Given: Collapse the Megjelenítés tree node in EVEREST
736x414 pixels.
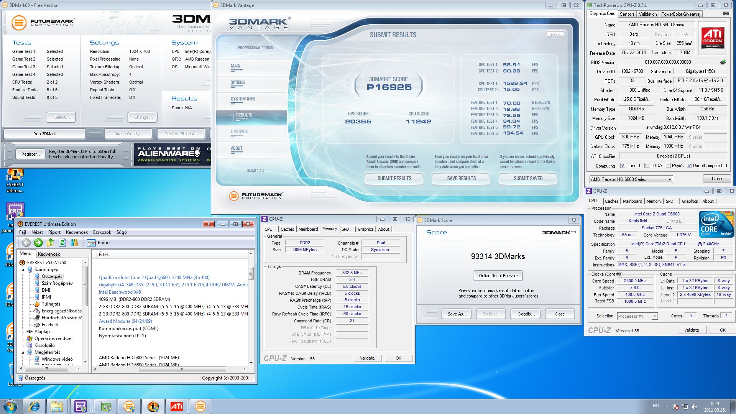Looking at the screenshot, I should (x=23, y=352).
